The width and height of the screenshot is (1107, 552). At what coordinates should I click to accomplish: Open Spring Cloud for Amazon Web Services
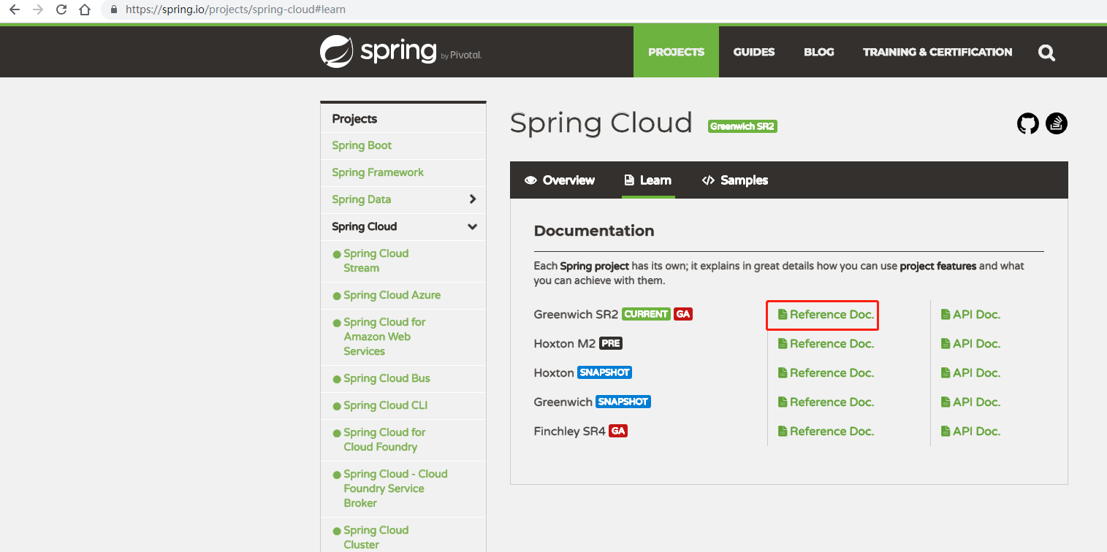point(384,337)
